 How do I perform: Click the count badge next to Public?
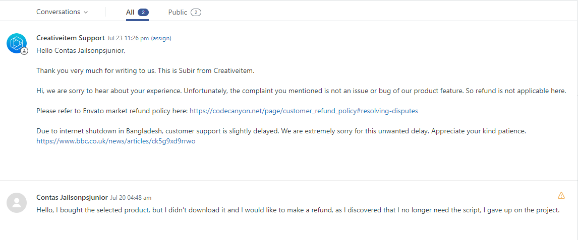tap(196, 13)
